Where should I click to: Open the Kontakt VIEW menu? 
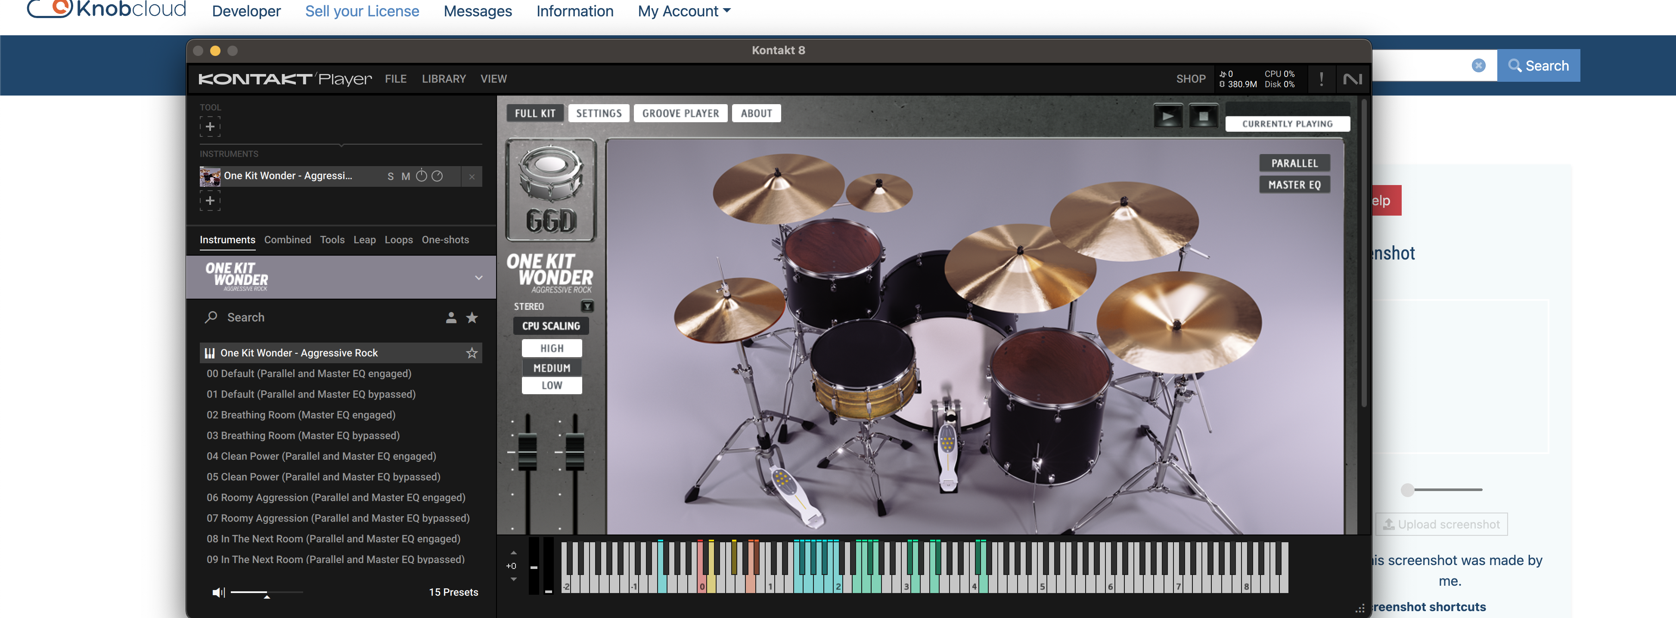(x=493, y=79)
